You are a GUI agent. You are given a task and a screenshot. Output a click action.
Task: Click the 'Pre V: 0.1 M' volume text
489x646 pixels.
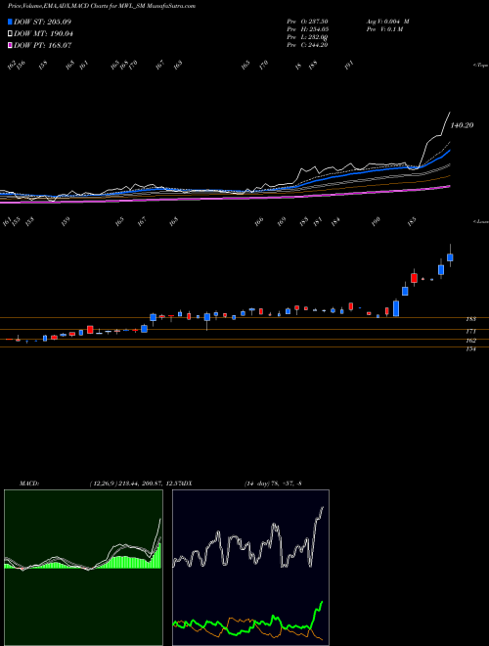[384, 29]
